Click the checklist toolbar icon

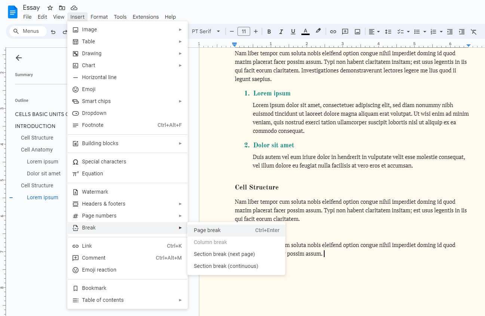click(x=400, y=32)
